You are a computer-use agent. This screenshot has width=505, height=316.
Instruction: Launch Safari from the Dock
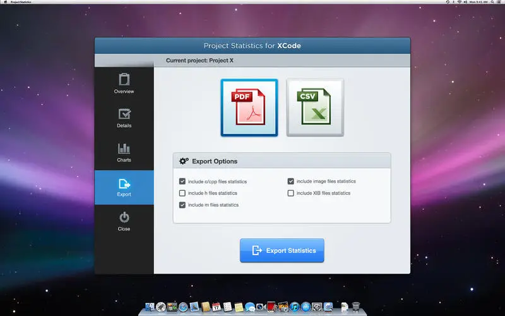[x=183, y=307]
